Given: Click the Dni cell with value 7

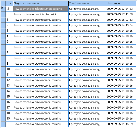Looking at the screenshot, I should point(10,53).
